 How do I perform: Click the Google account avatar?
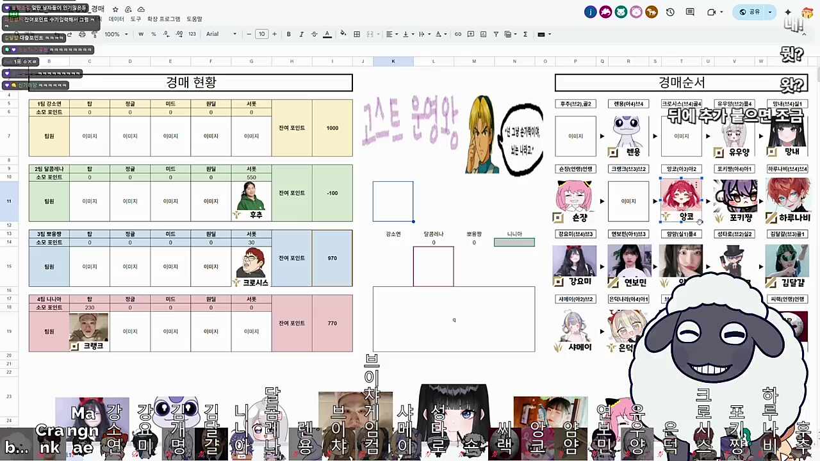coord(807,12)
